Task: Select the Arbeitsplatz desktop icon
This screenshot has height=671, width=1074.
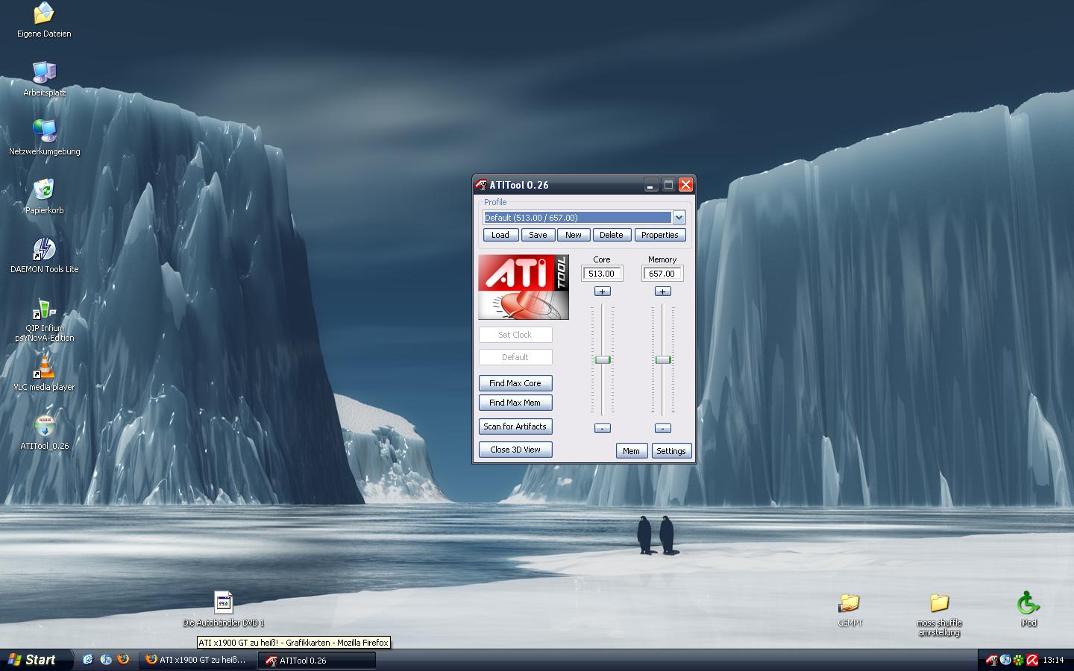Action: click(44, 78)
